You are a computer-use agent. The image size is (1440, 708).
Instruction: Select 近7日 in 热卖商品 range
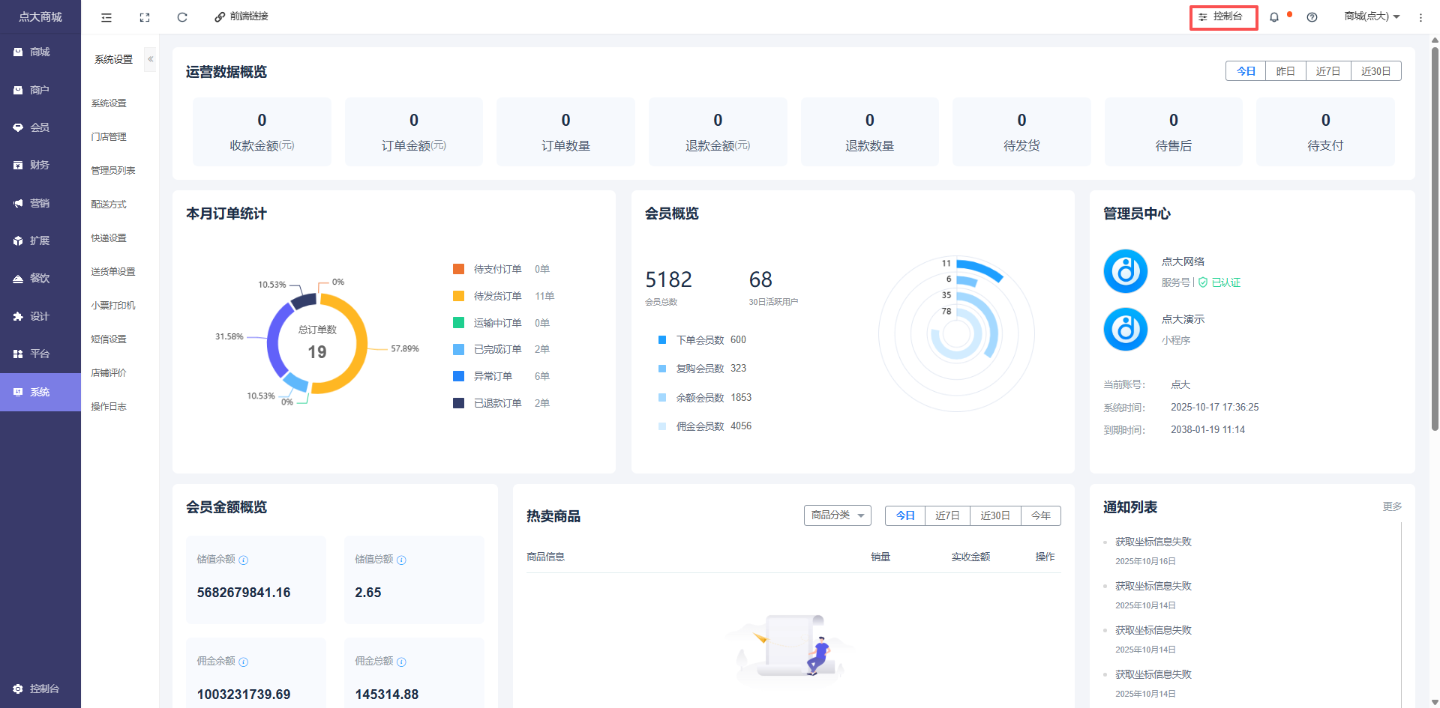948,515
